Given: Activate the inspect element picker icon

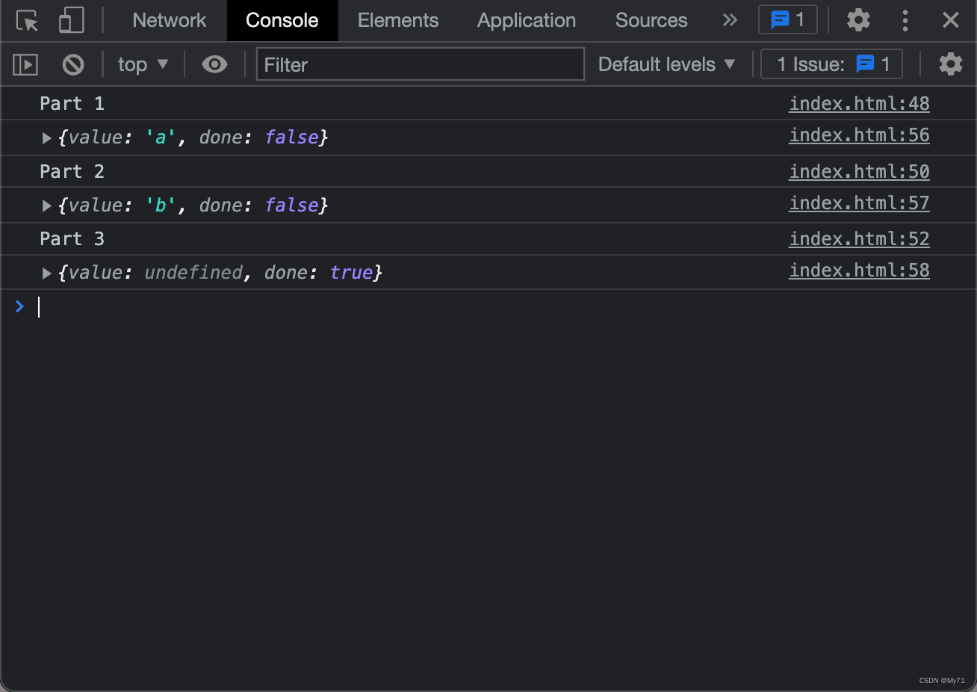Looking at the screenshot, I should coord(27,20).
